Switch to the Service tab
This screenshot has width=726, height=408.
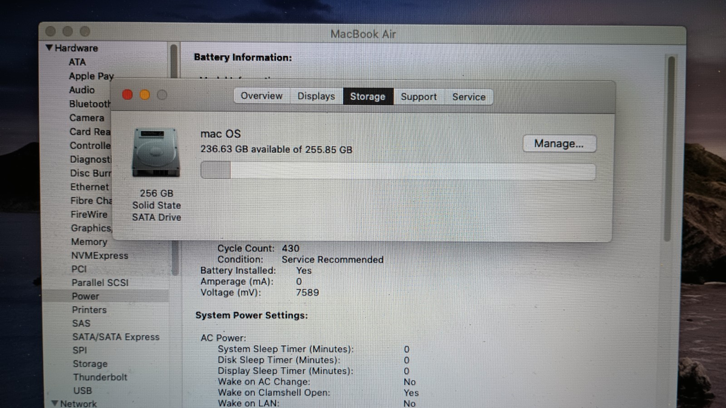tap(469, 97)
